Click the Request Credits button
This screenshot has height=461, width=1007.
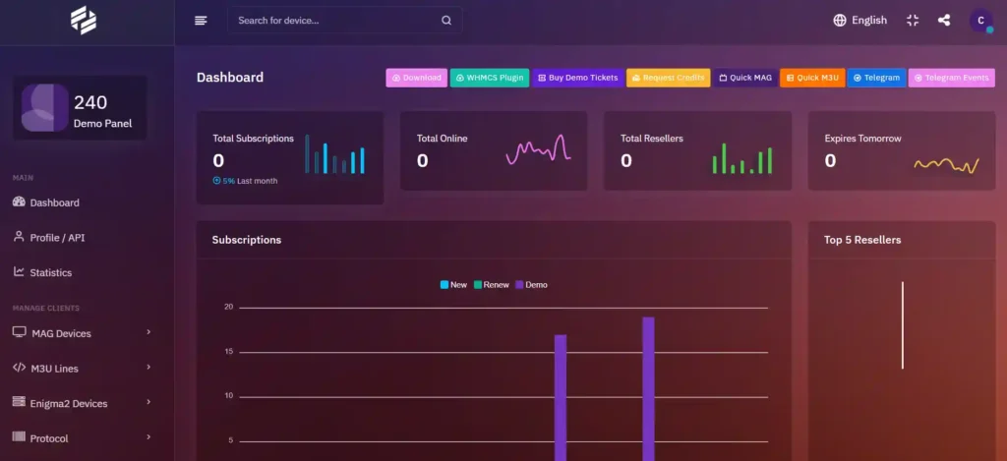pyautogui.click(x=668, y=78)
